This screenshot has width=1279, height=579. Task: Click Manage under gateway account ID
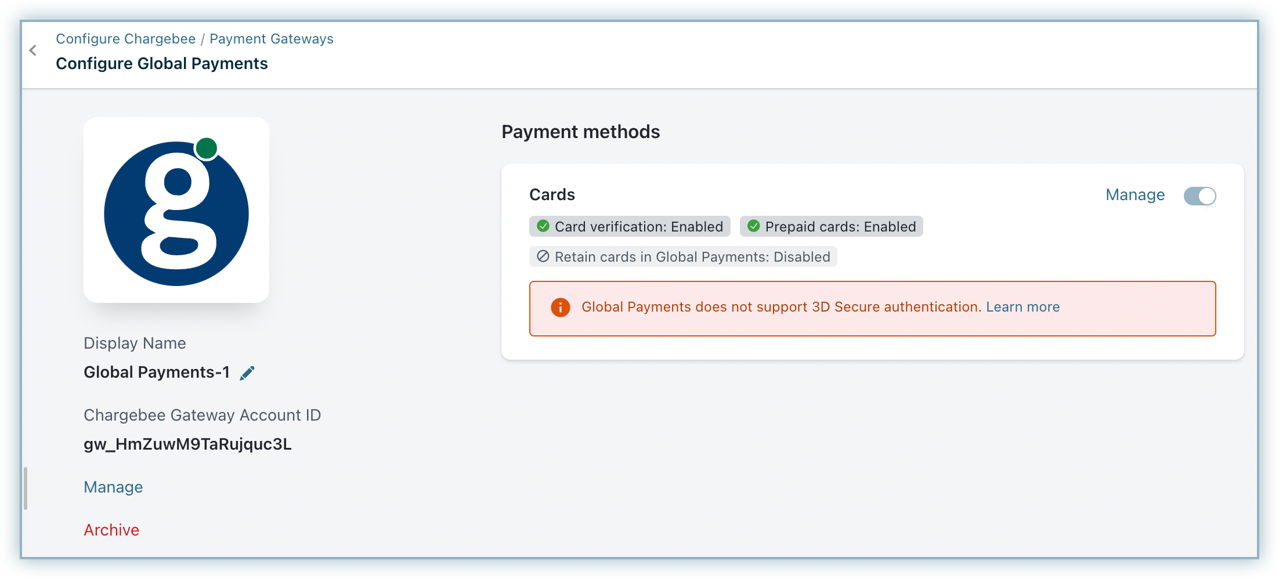point(113,487)
